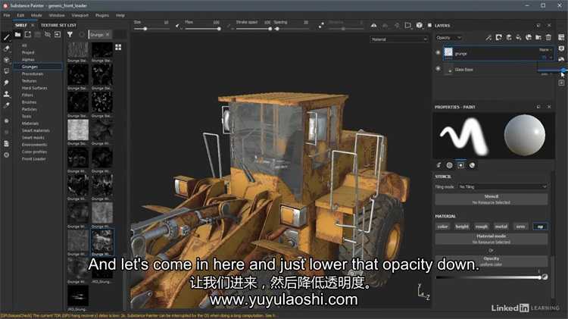Open the Brush properties tab icon
Screen dimensions: 568x319
tap(439, 165)
